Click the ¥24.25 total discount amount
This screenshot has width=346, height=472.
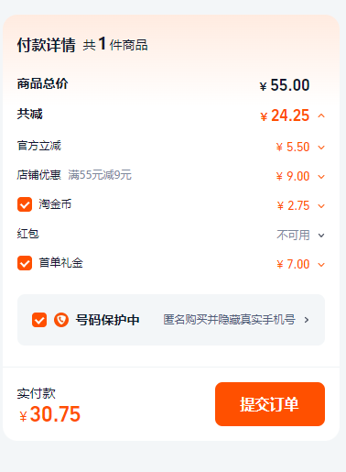point(285,115)
